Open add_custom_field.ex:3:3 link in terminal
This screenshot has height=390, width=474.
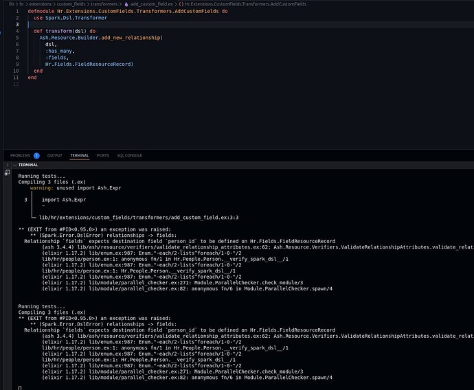139,218
